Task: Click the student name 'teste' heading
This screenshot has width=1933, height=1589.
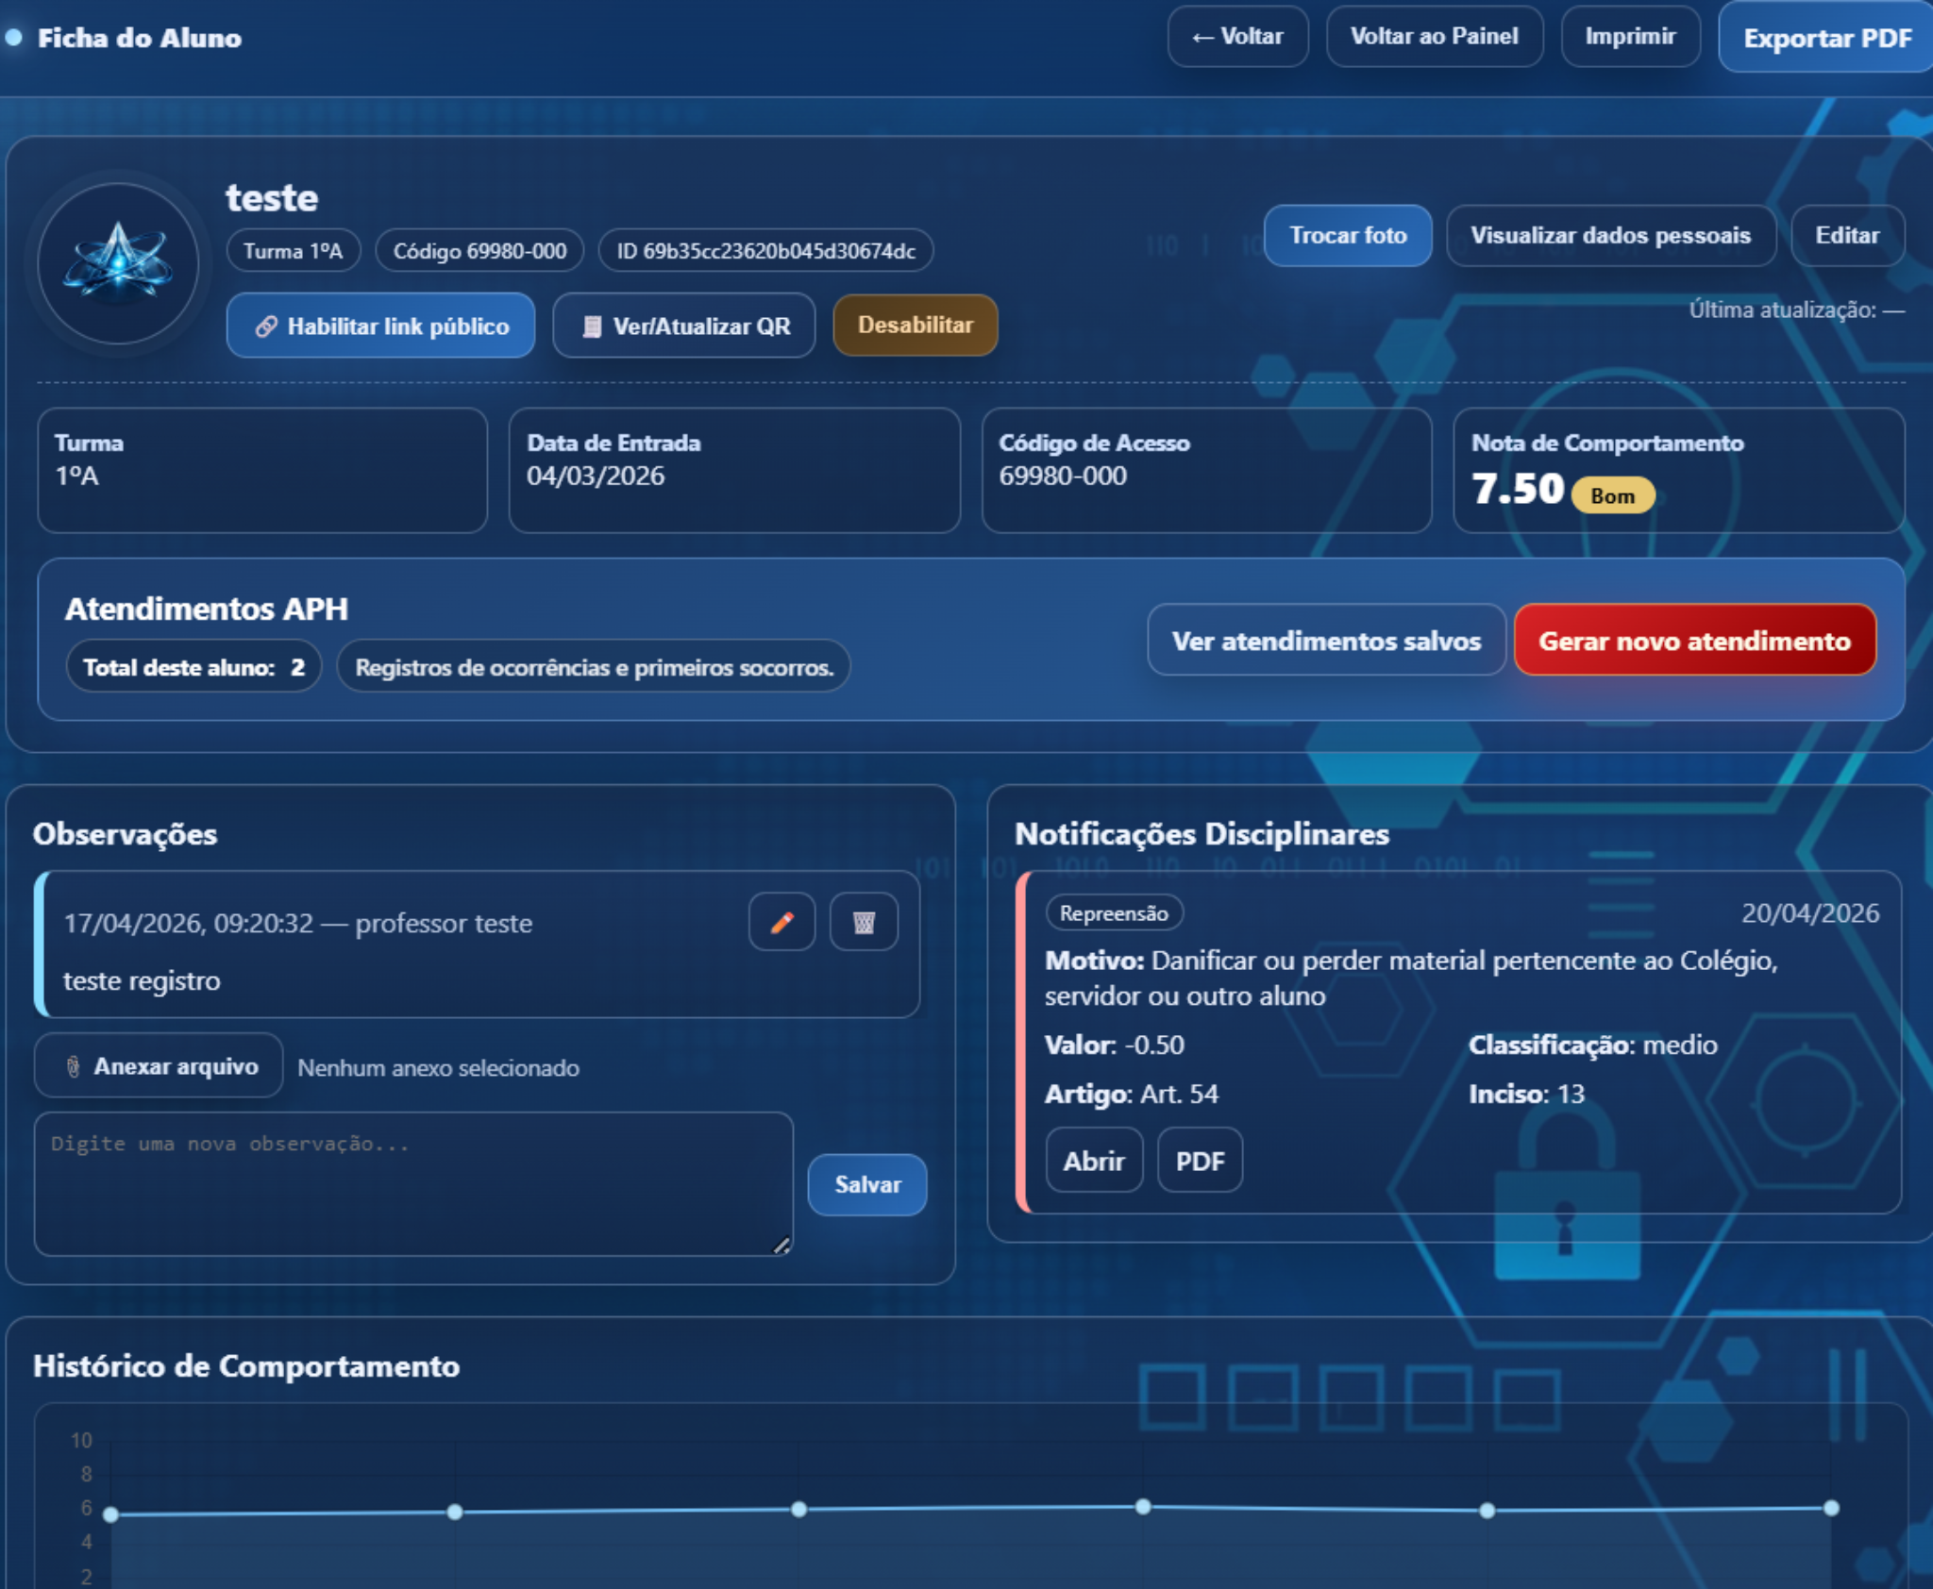Action: click(272, 198)
